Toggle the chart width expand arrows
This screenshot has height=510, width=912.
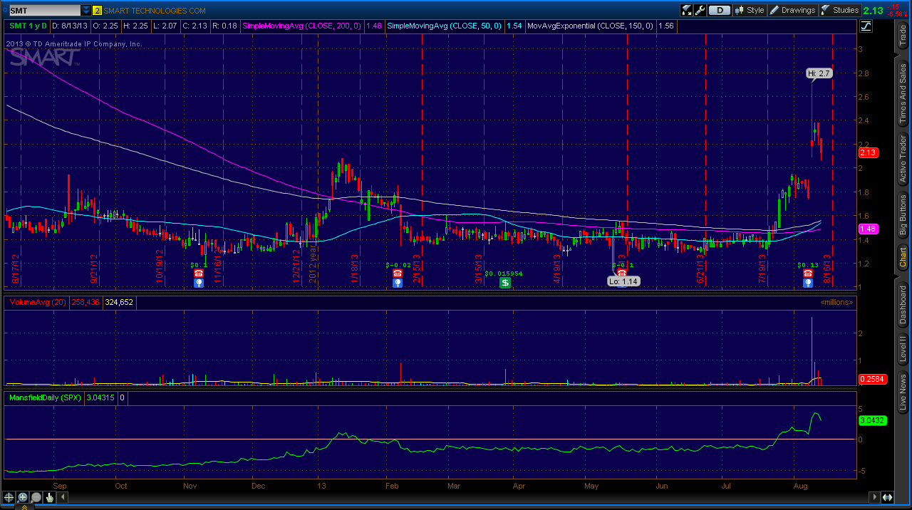[x=888, y=497]
